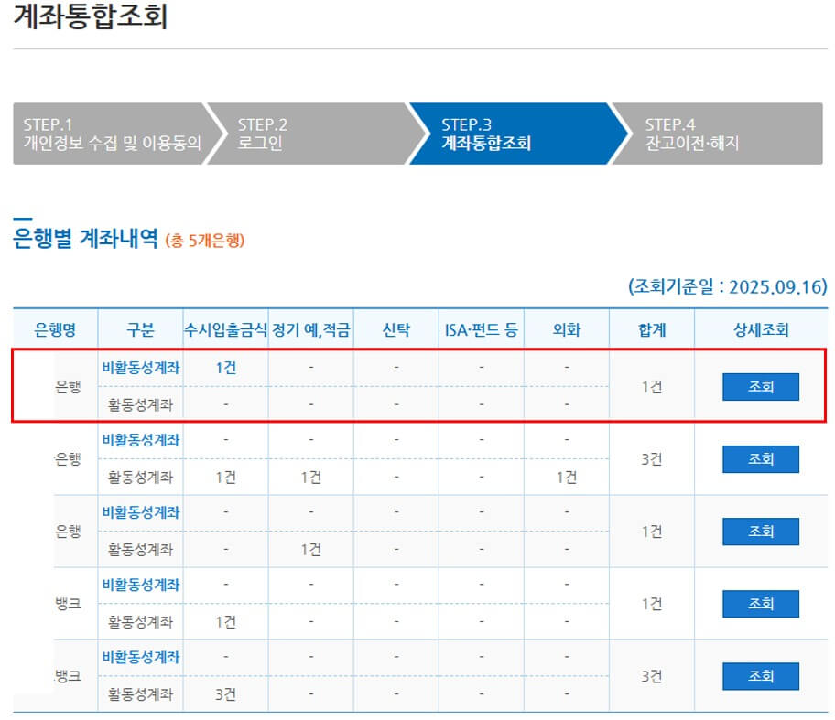Click the 수시입출출금식 column header
835x720 pixels.
coord(224,330)
